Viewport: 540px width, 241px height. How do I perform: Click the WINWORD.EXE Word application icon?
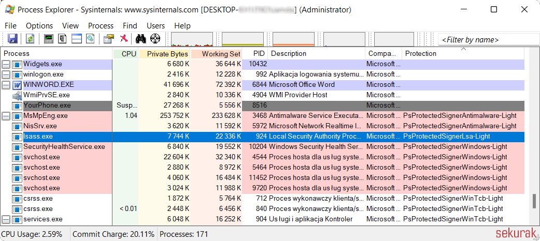point(17,85)
